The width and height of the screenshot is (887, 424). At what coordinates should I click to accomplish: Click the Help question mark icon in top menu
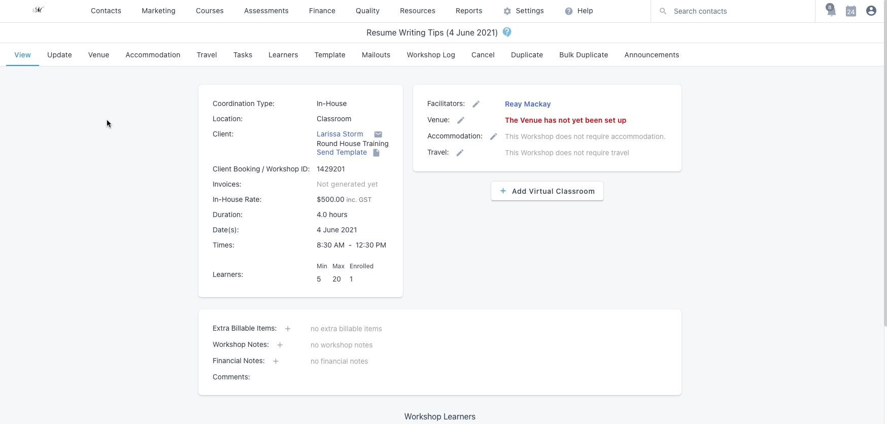tap(569, 11)
